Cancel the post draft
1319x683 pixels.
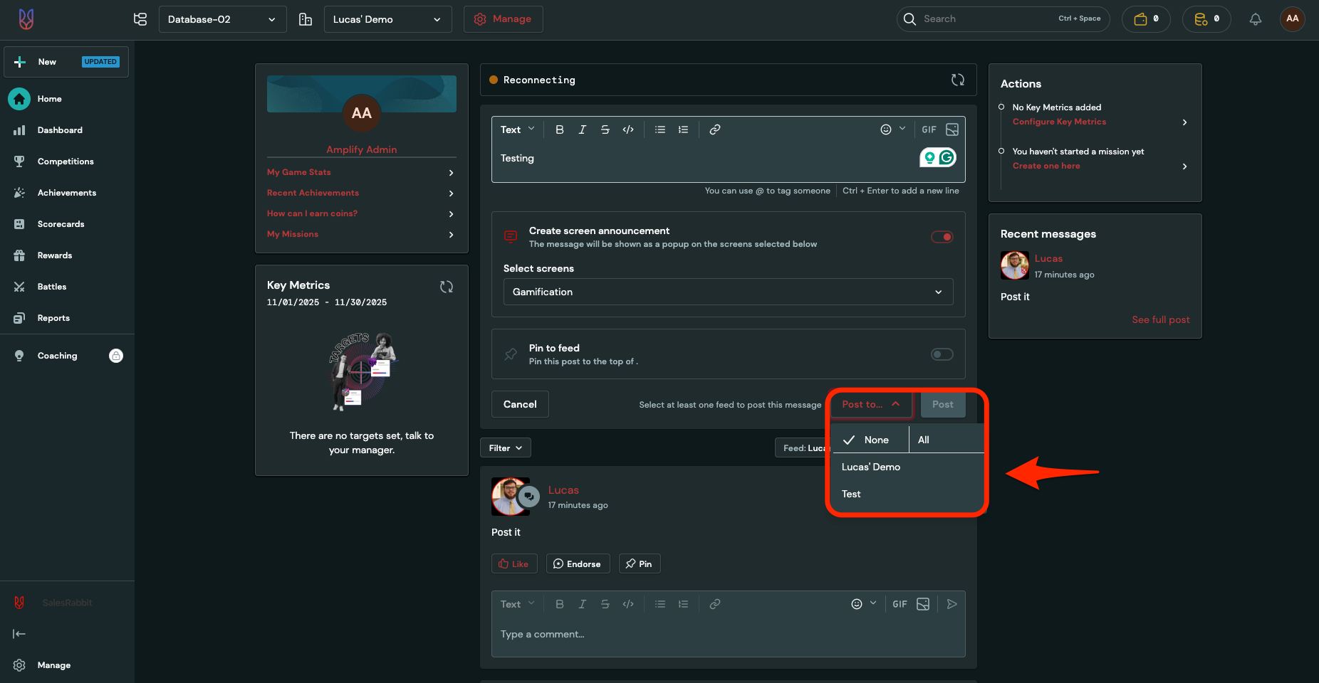point(520,404)
